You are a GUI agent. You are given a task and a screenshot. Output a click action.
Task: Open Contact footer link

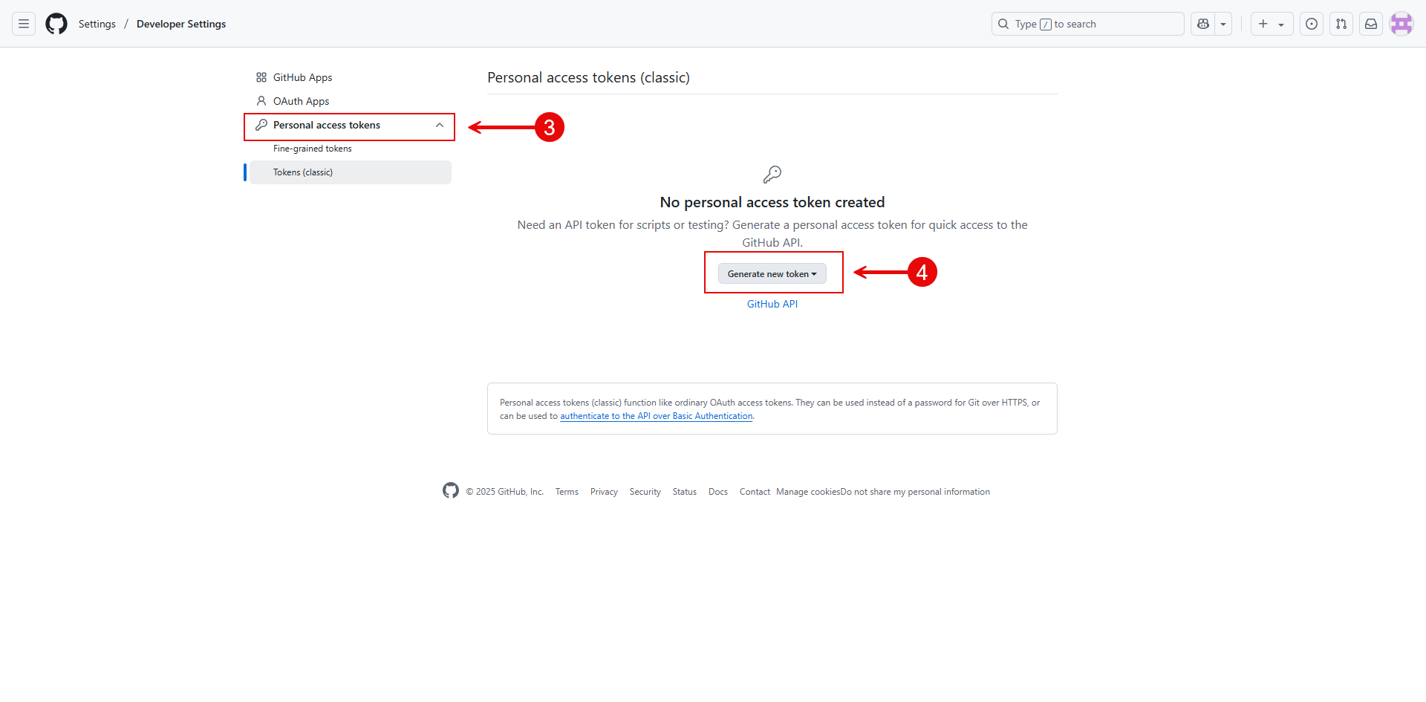755,492
